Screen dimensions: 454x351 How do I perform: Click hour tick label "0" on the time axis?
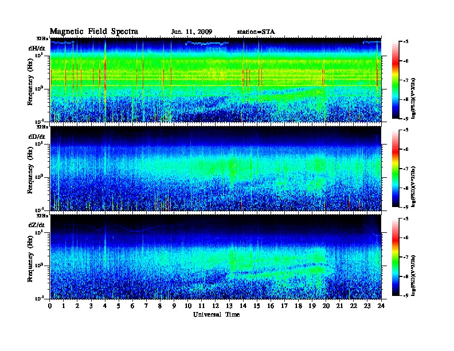tap(50, 306)
